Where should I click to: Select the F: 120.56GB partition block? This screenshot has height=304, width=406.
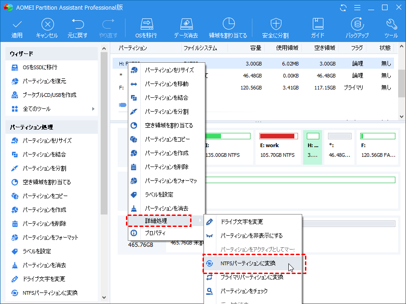[x=377, y=147]
